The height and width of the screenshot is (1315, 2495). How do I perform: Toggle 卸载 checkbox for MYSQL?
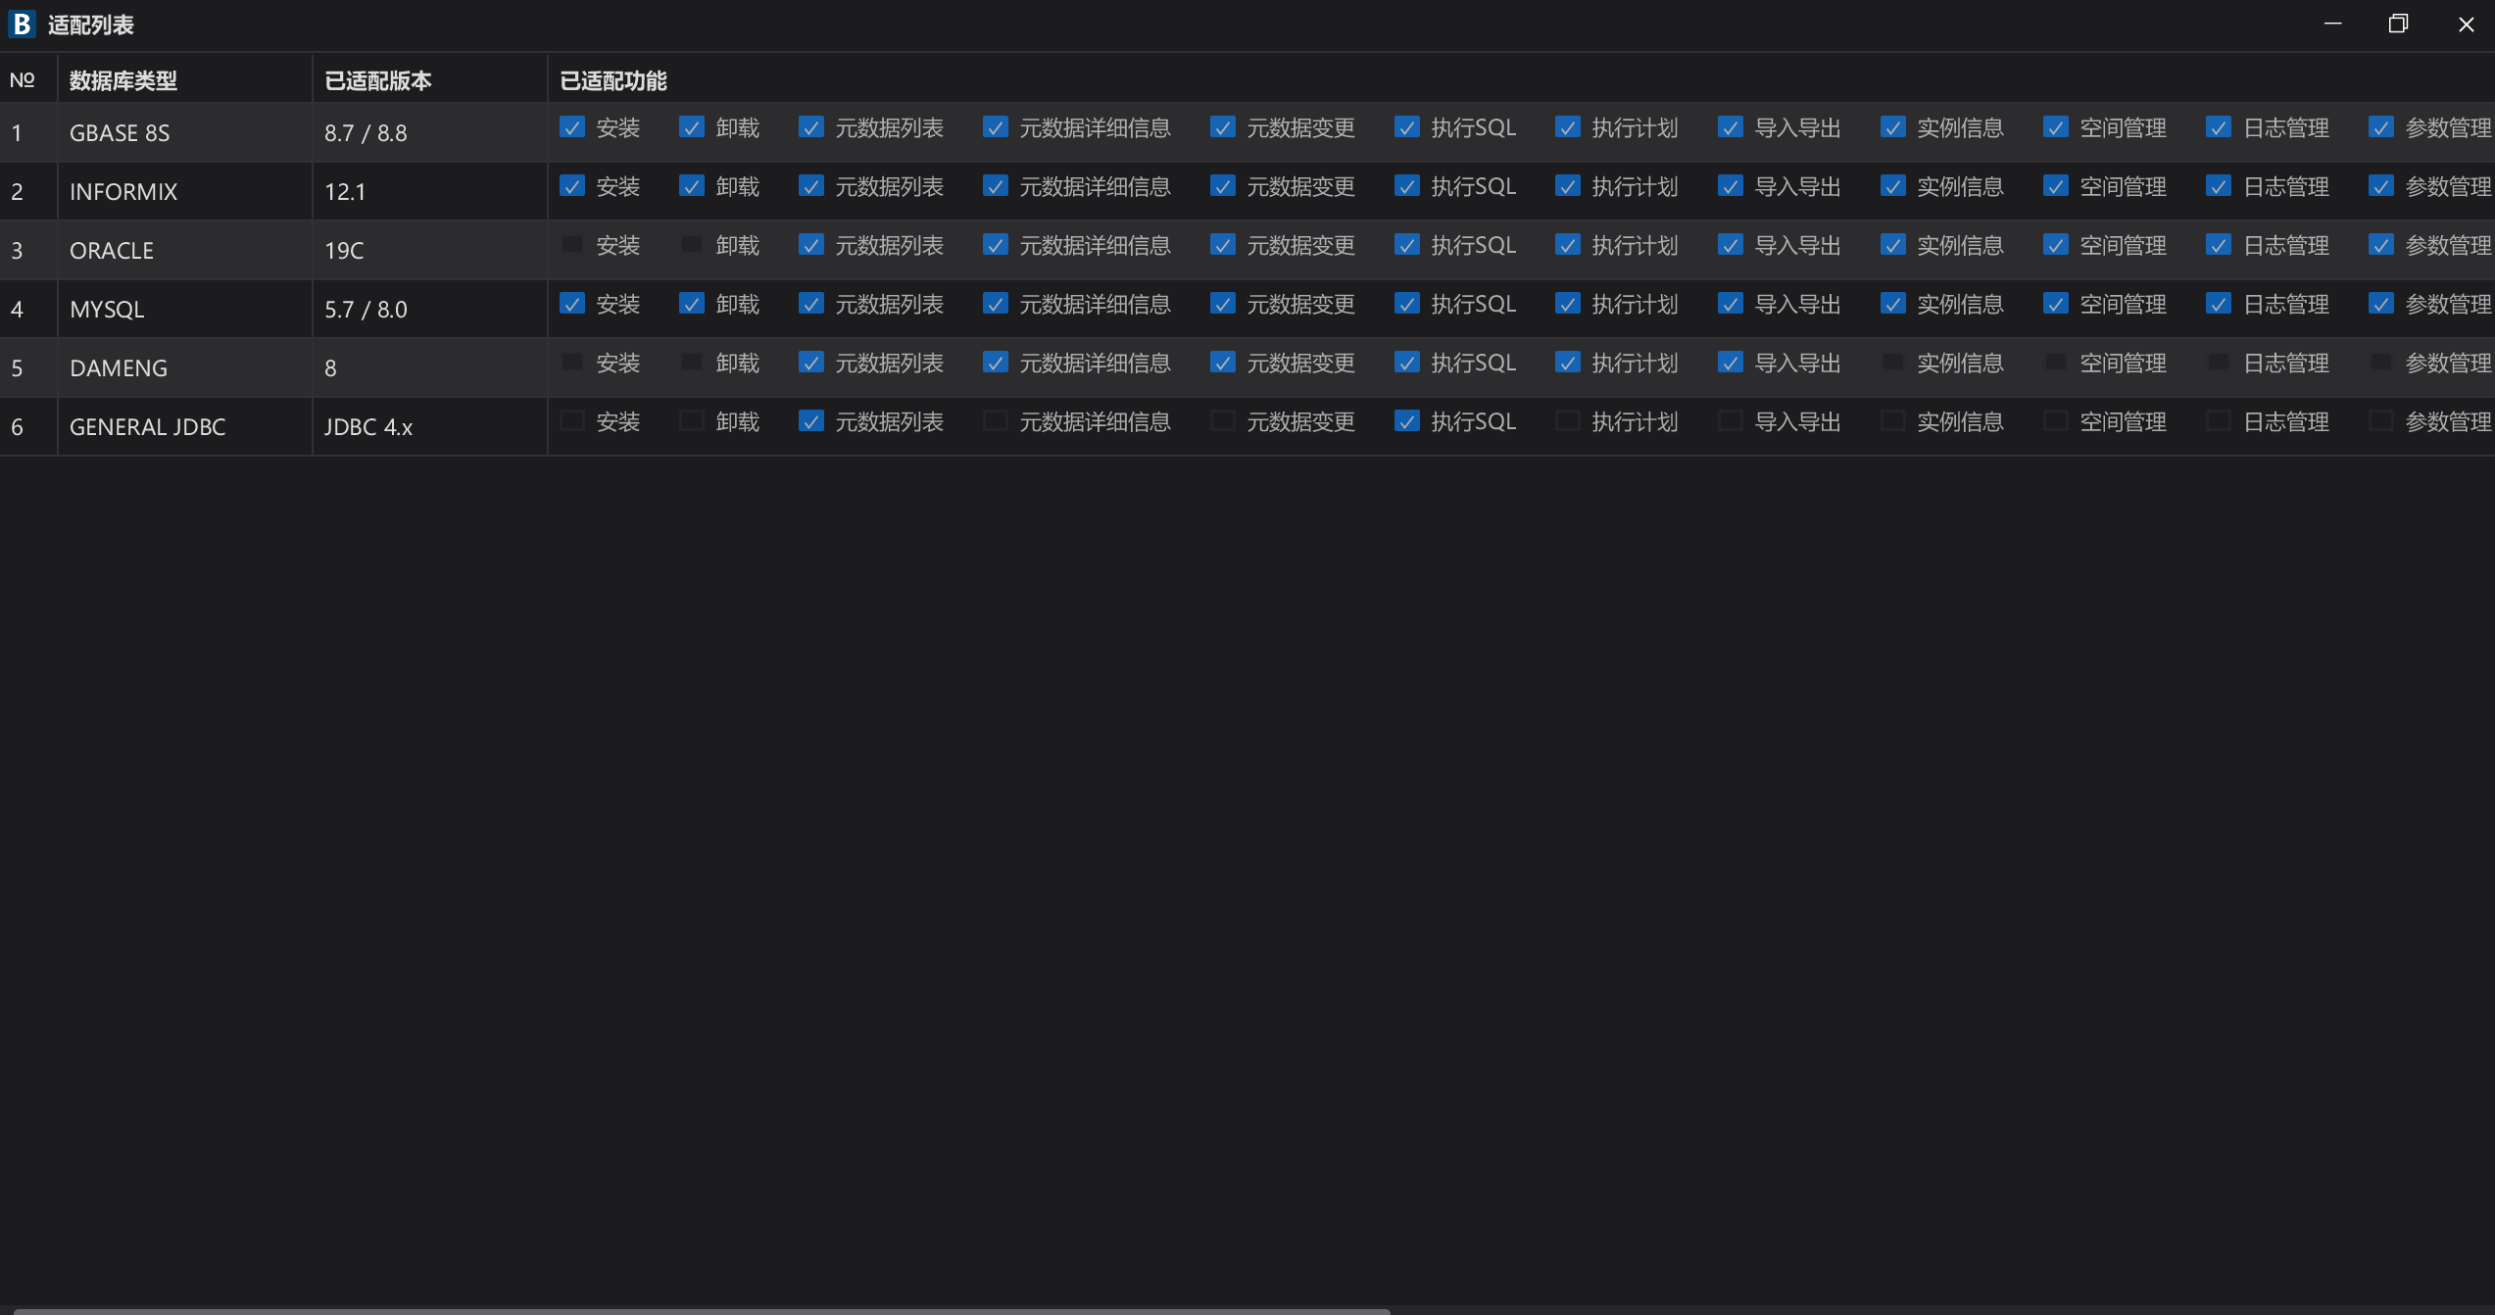coord(692,304)
